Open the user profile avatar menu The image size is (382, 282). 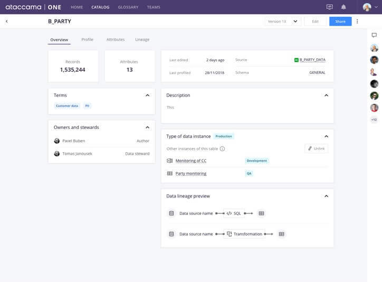370,7
